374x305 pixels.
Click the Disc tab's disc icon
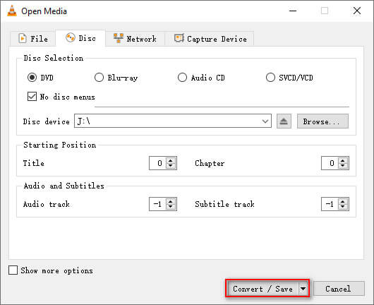[71, 37]
